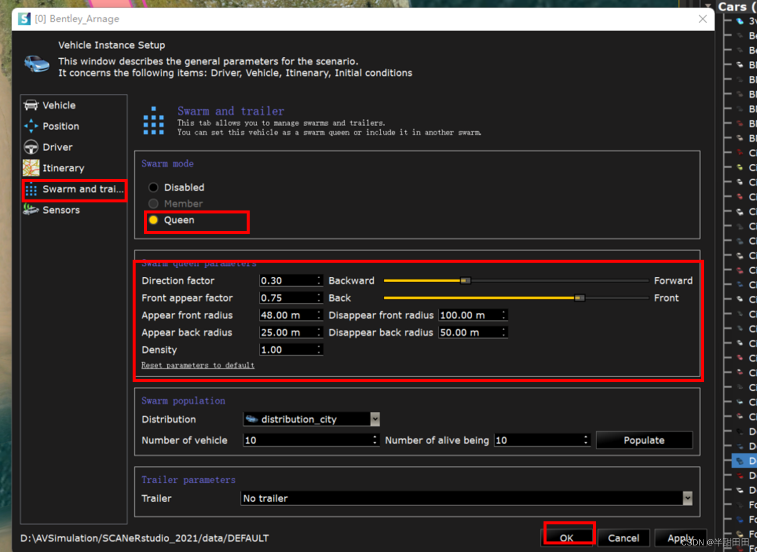Click the Backward label beside the direction slider
Image resolution: width=757 pixels, height=552 pixels.
pos(352,281)
